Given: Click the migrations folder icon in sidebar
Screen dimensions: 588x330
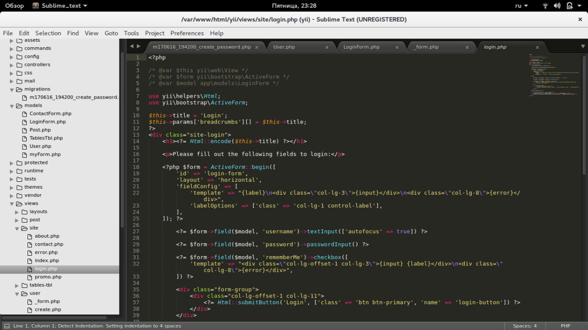Looking at the screenshot, I should (x=19, y=89).
